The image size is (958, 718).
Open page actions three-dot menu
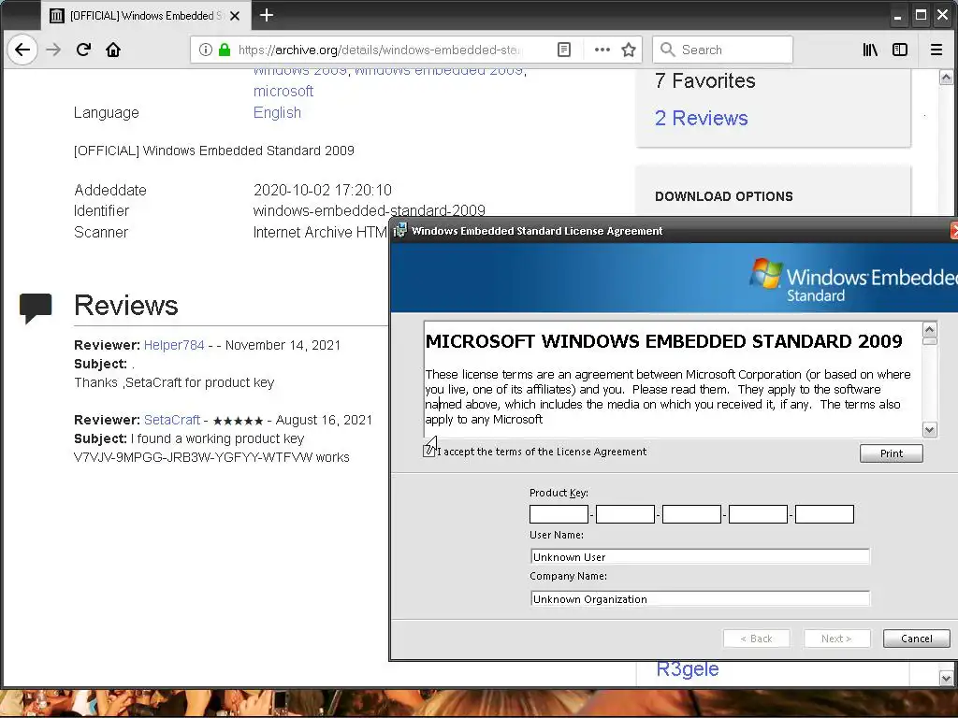602,50
